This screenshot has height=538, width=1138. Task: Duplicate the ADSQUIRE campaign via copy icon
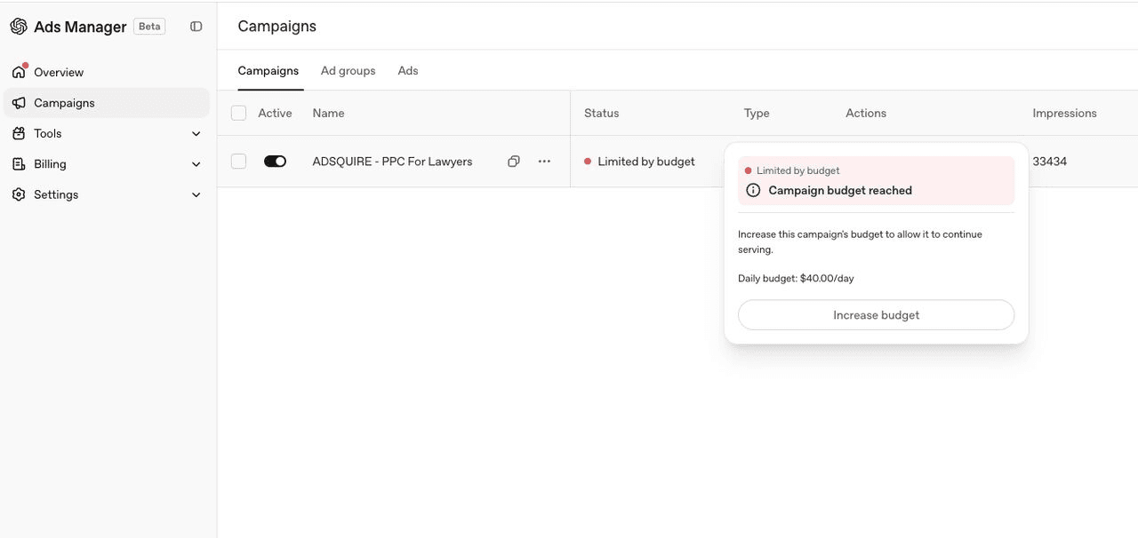point(514,162)
